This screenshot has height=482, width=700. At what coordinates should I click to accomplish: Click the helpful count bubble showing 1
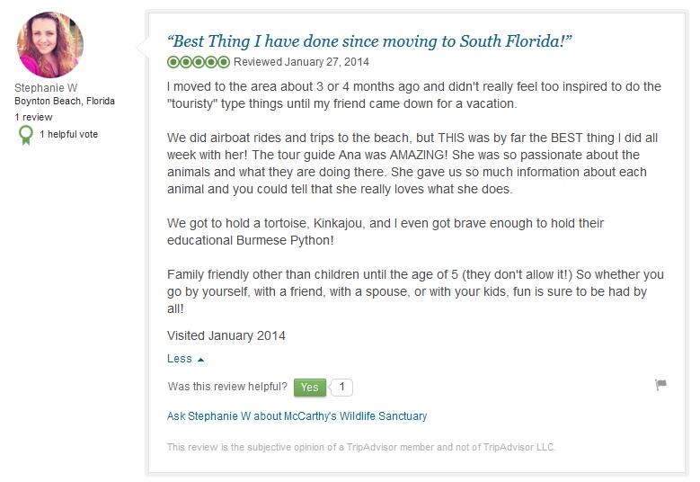point(341,388)
